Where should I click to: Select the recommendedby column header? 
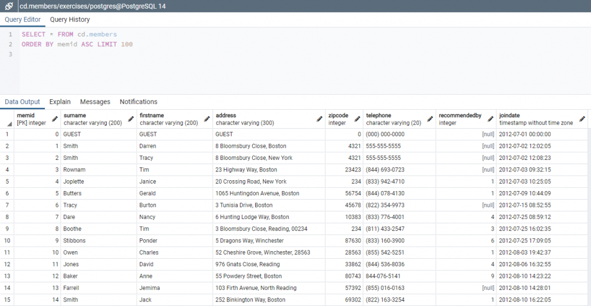pos(466,119)
